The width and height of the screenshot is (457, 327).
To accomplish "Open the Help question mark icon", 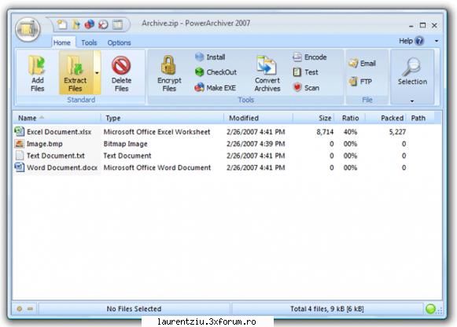I will (419, 41).
